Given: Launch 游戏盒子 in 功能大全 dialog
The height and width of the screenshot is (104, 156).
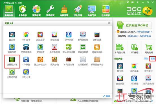Looking at the screenshot, I should 40,36.
